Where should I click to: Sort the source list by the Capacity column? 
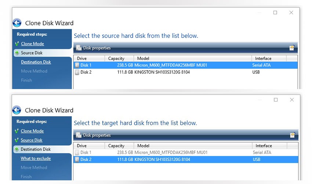(x=116, y=59)
